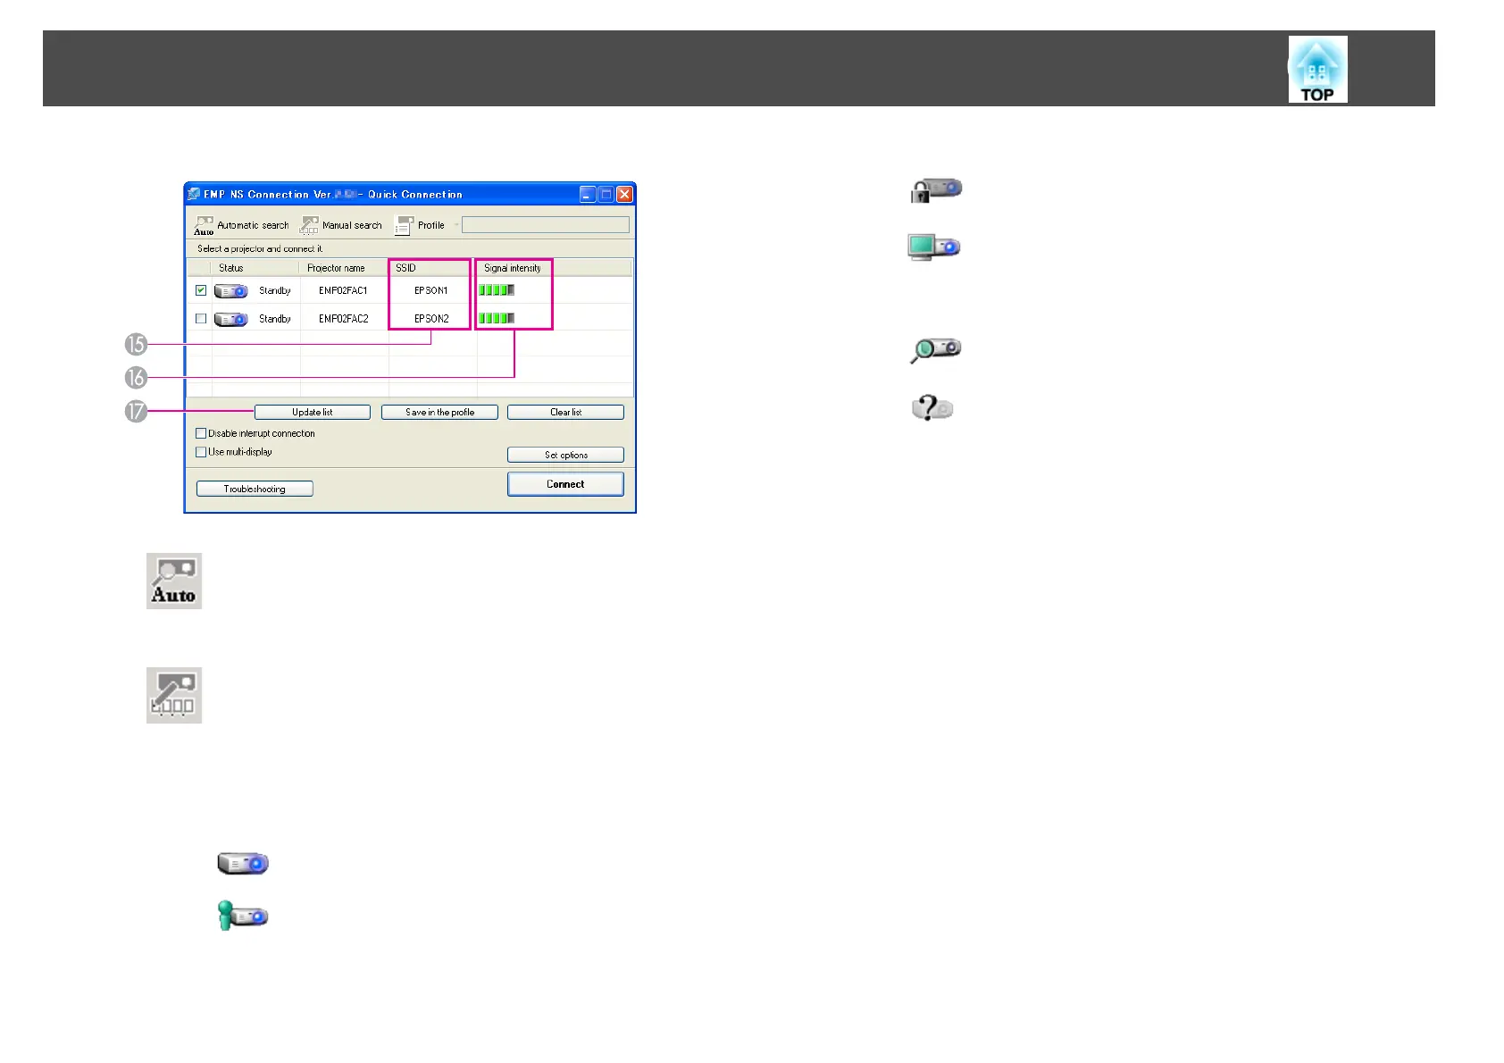Open the Profile toolbar menu
This screenshot has height=1063, width=1504.
pyautogui.click(x=421, y=225)
